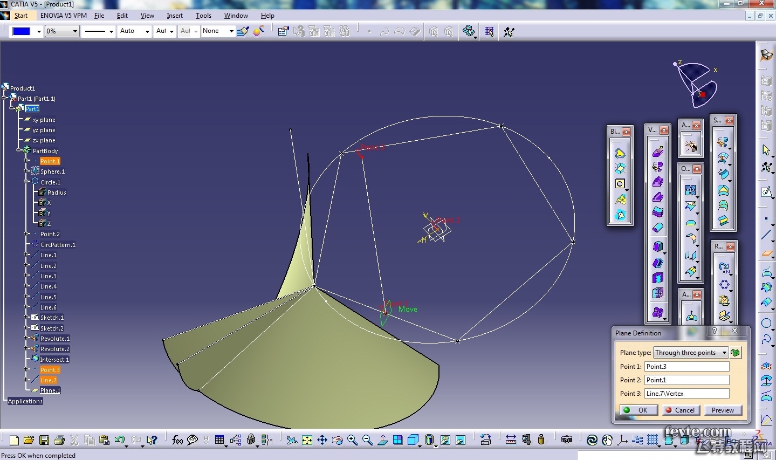Image resolution: width=776 pixels, height=460 pixels.
Task: Select the Pan tool icon
Action: pos(322,440)
